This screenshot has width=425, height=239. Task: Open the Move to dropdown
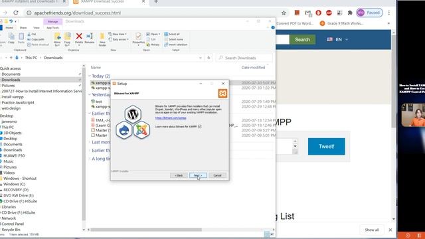point(57,39)
